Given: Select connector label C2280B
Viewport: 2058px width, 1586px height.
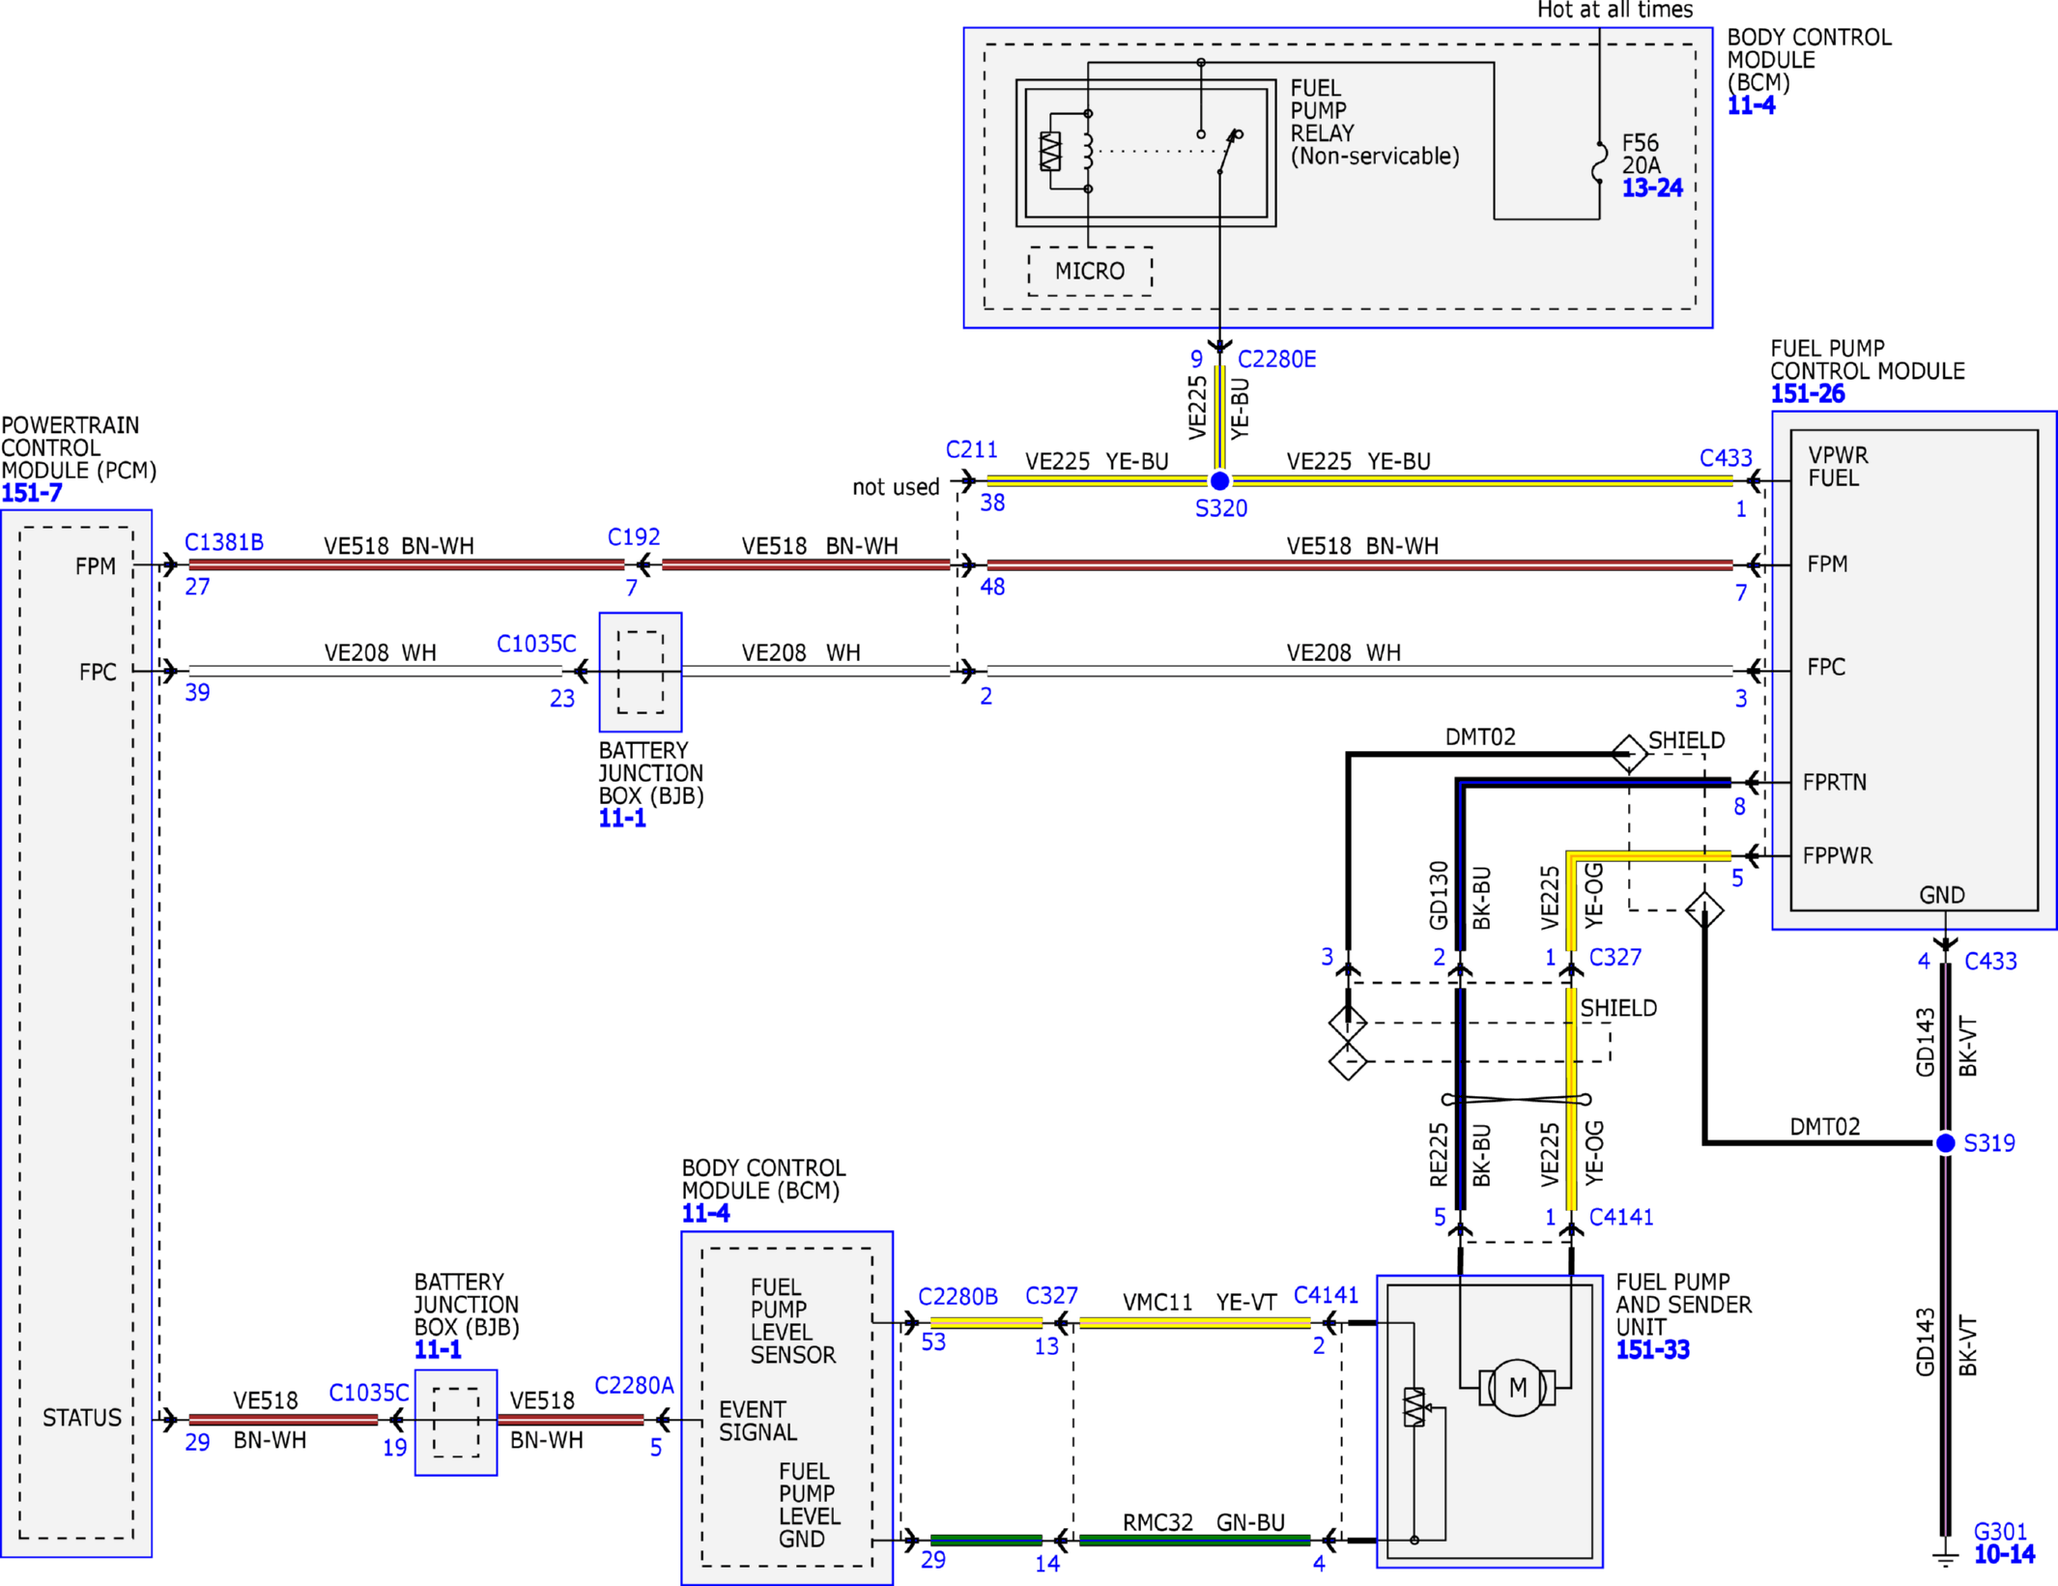Looking at the screenshot, I should point(958,1296).
